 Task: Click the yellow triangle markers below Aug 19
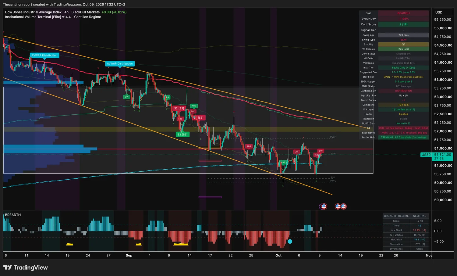tap(69, 244)
